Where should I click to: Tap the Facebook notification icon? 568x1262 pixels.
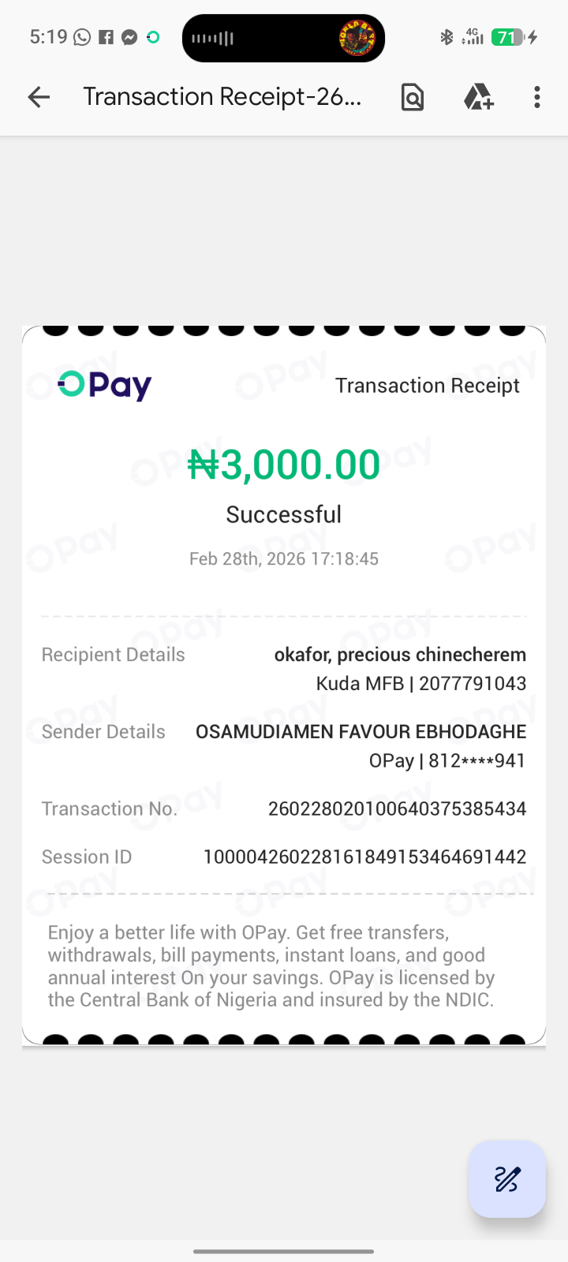click(x=106, y=37)
